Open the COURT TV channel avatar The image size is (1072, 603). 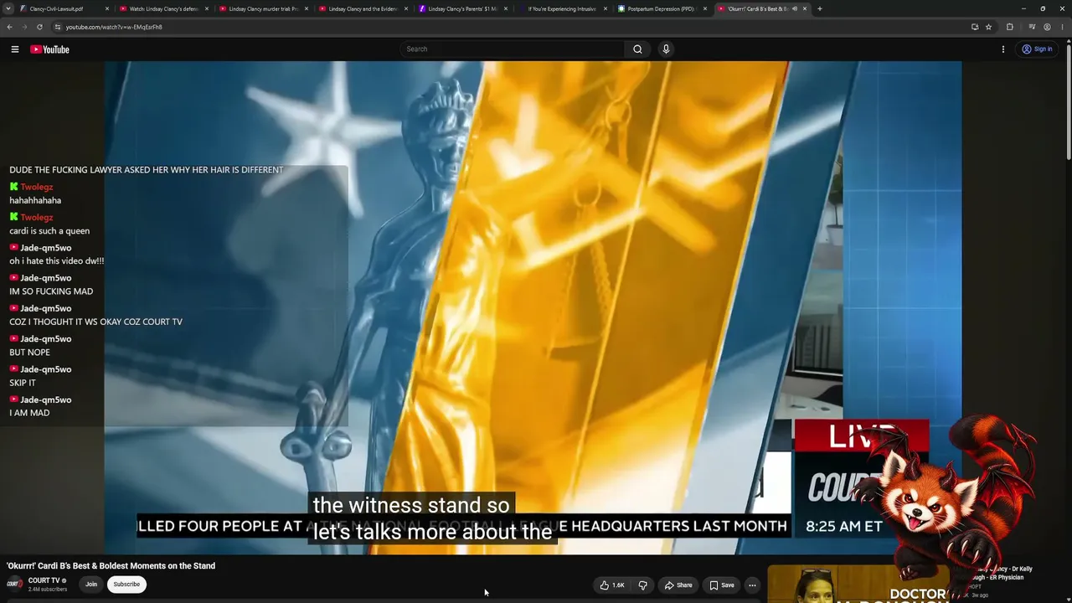click(x=14, y=584)
